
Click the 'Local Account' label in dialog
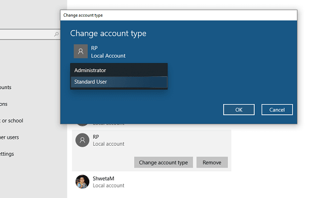point(108,56)
